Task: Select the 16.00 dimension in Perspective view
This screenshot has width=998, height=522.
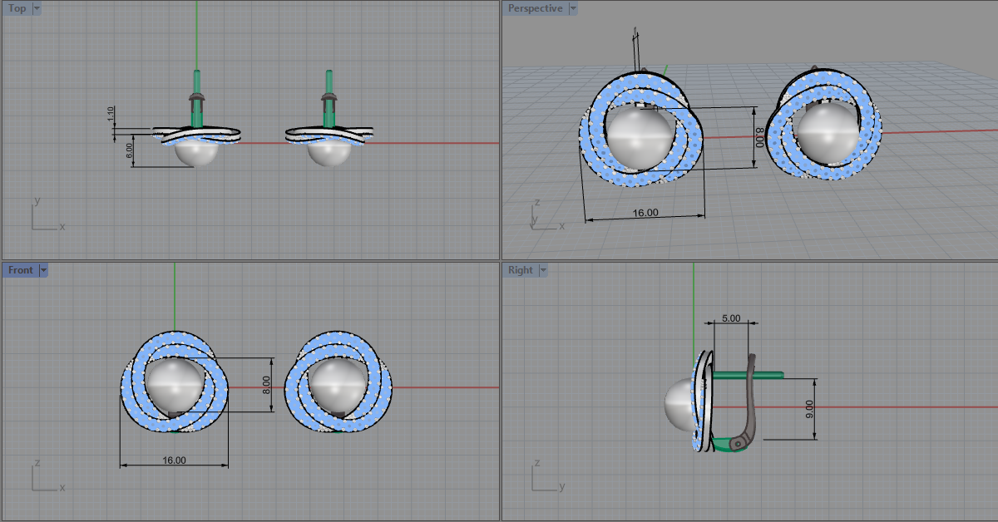Action: 645,213
